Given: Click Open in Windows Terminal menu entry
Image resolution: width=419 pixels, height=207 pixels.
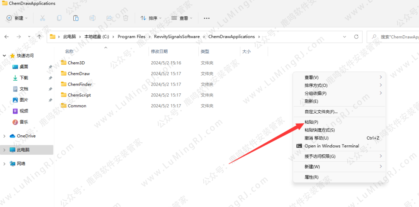Looking at the screenshot, I should point(332,146).
